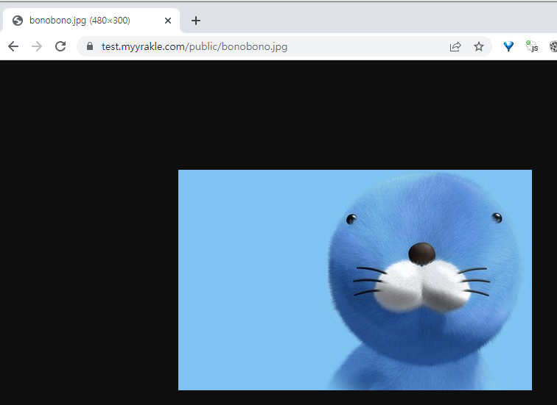
Task: Open the partially visible extension at far right
Action: tap(553, 46)
